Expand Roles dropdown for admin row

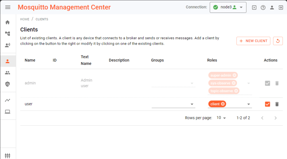[249, 83]
